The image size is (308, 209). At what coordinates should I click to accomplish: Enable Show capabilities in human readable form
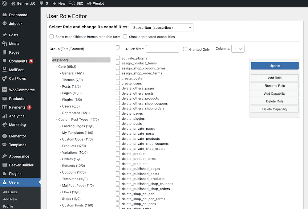point(51,36)
